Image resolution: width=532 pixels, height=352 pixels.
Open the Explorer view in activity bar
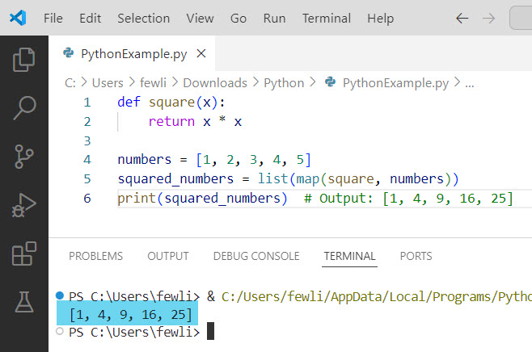[23, 60]
